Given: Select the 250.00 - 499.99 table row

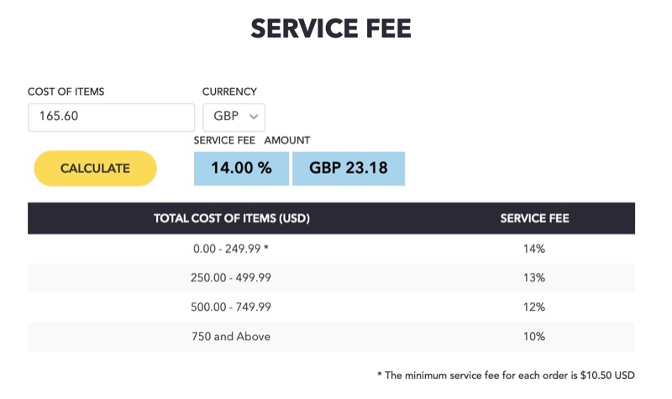Looking at the screenshot, I should (331, 278).
